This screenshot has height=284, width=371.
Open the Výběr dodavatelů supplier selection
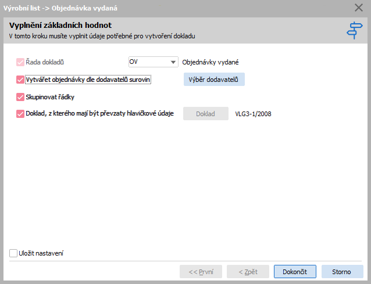[x=214, y=80]
